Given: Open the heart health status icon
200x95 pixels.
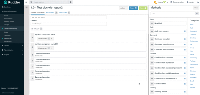Looking at the screenshot, I should [155, 2].
